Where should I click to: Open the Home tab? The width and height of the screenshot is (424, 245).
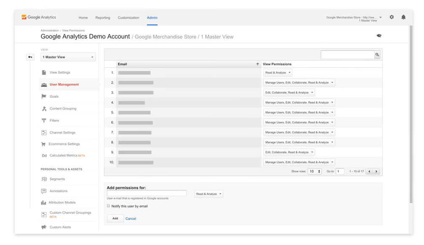83,18
